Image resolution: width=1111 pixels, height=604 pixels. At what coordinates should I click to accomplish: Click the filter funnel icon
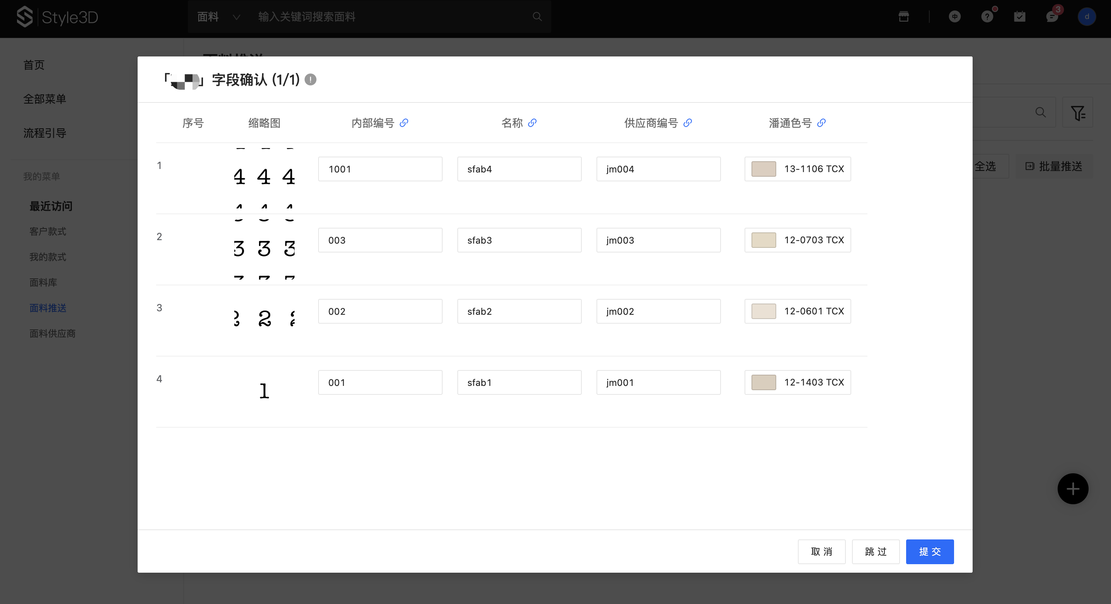click(1077, 113)
